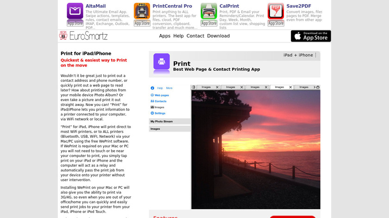
Task: Open Settings with the gear icon
Action: [x=158, y=113]
